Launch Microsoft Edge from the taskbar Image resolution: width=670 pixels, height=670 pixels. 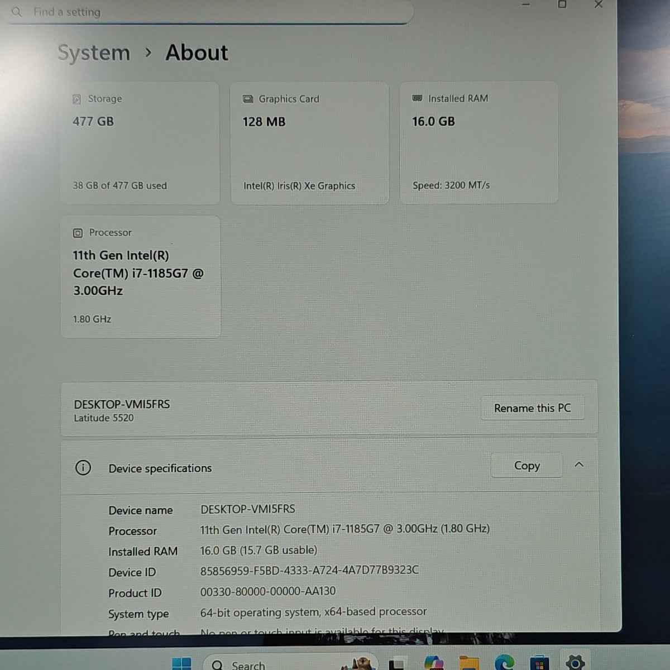coord(504,663)
